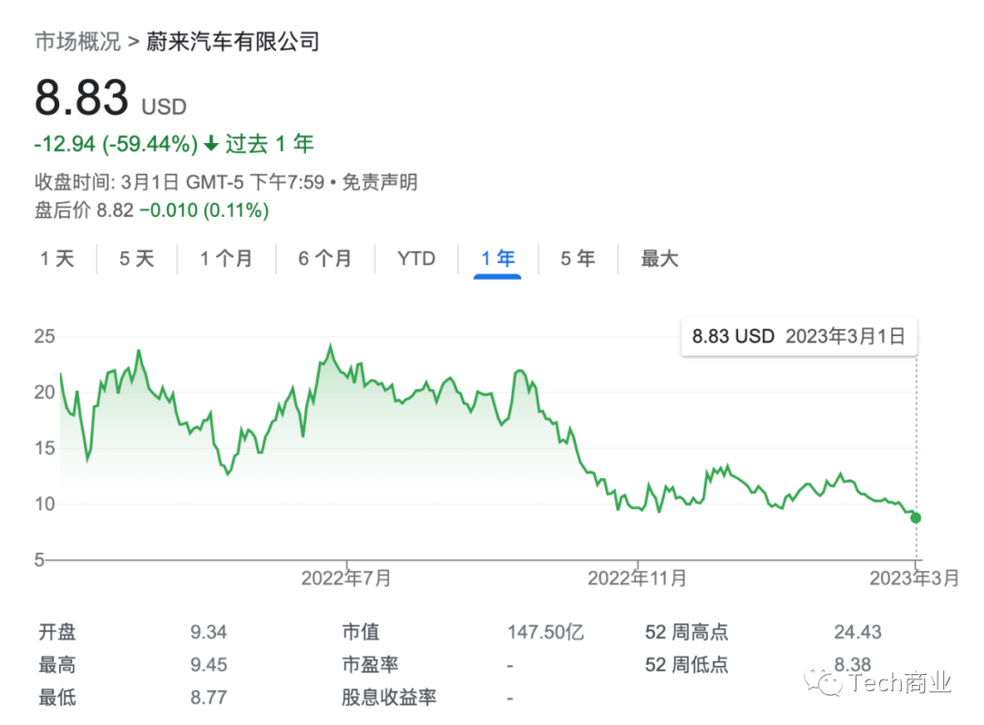Image resolution: width=984 pixels, height=725 pixels.
Task: Click the 25 y-axis label
Action: click(x=45, y=336)
